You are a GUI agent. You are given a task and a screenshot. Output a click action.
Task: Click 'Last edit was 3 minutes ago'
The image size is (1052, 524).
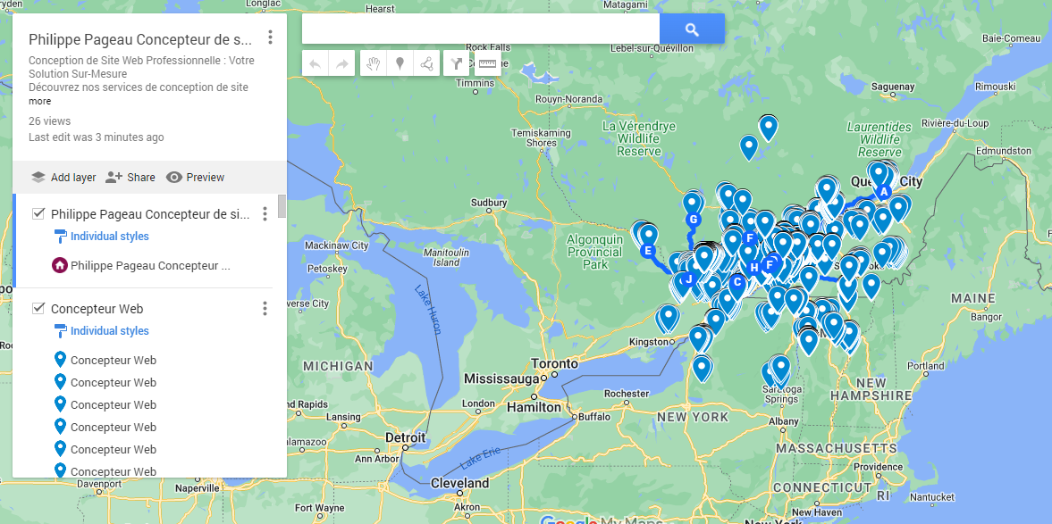point(96,137)
